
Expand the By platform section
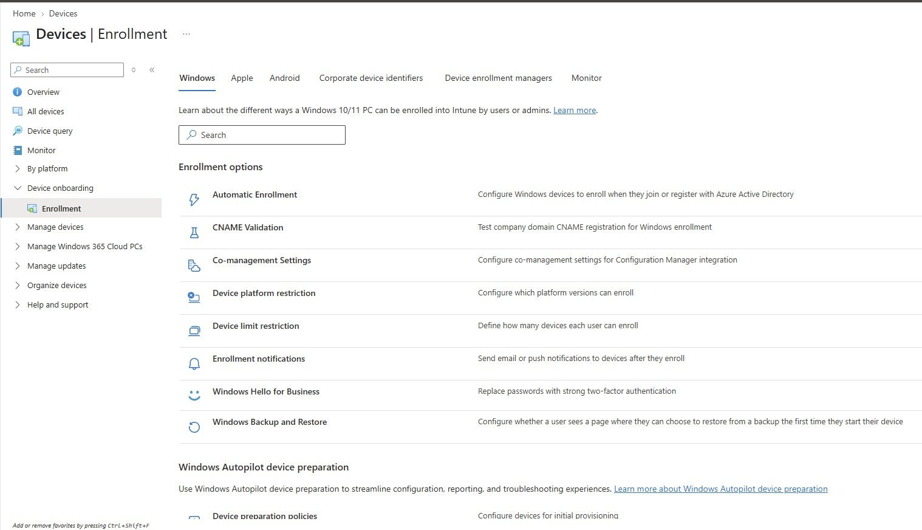pyautogui.click(x=18, y=169)
